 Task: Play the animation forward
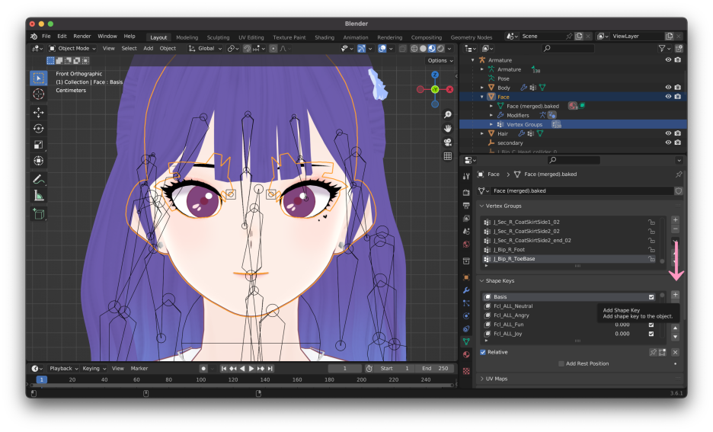click(251, 368)
